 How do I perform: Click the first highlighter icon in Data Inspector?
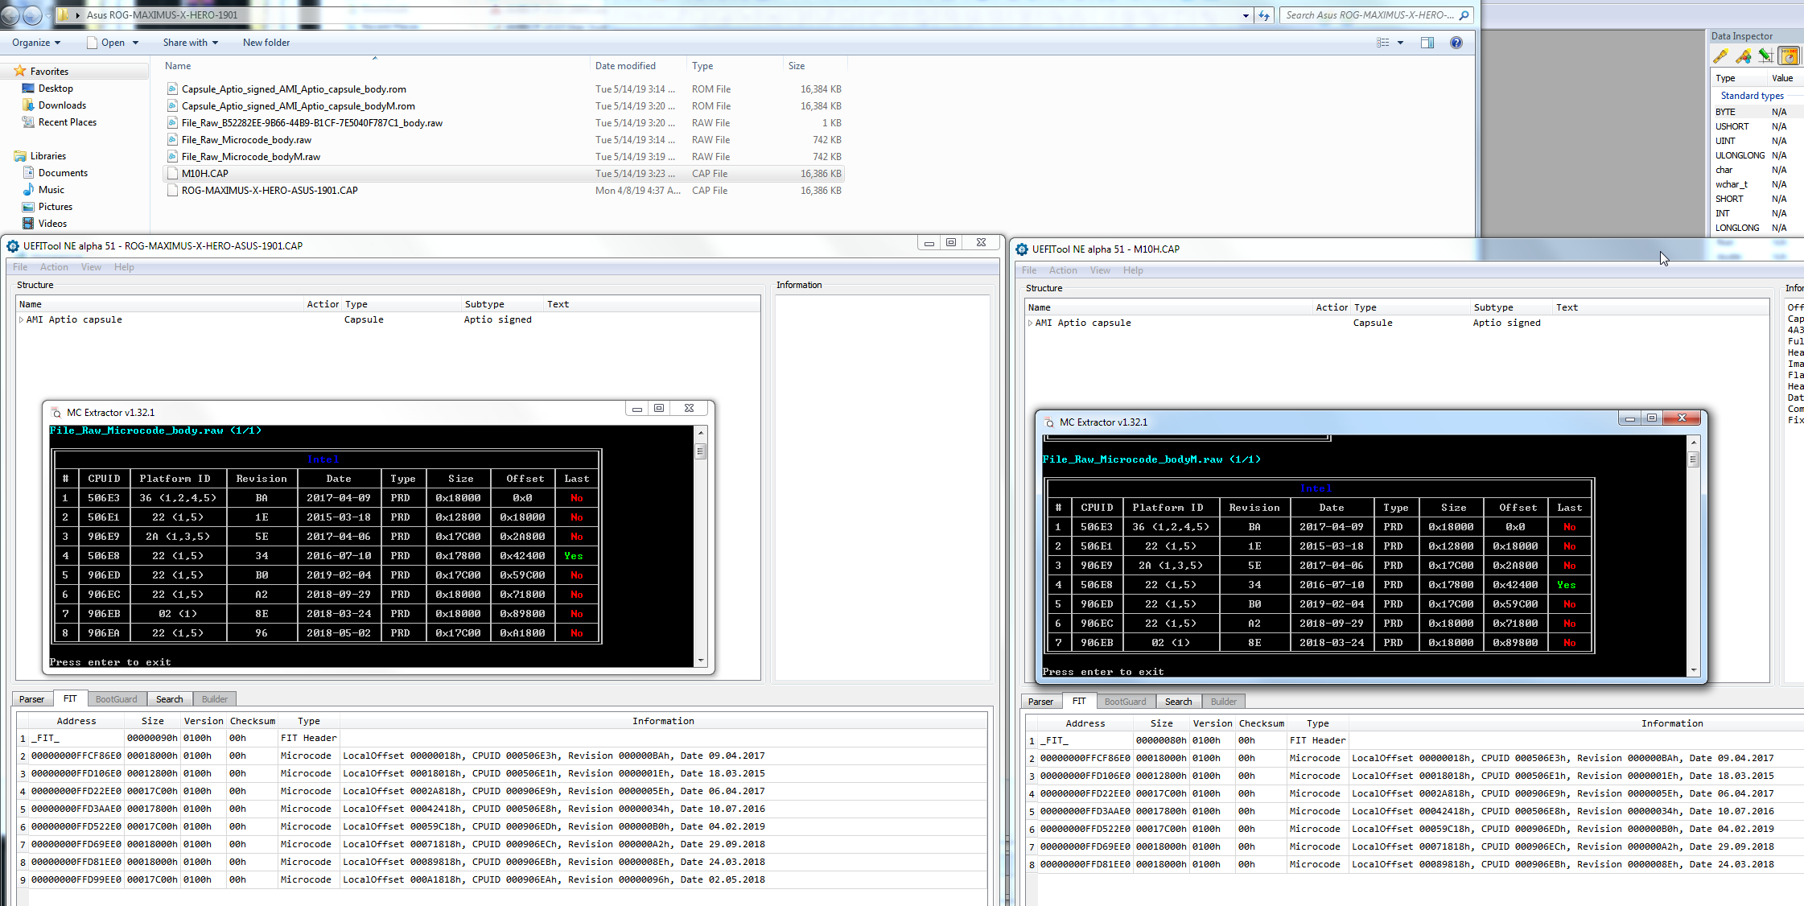coord(1720,56)
